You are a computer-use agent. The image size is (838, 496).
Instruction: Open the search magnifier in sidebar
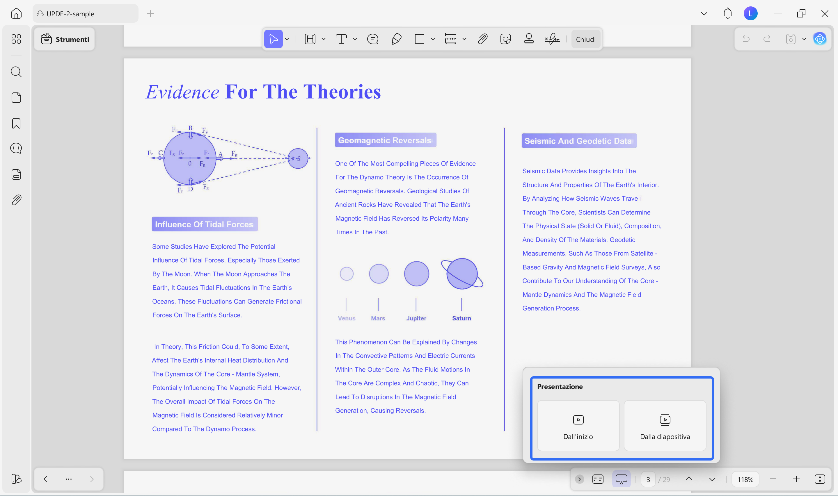[x=16, y=72]
